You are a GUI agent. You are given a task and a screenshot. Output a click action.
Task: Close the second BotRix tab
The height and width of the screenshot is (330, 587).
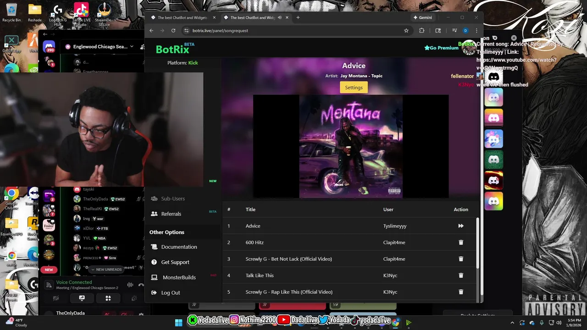[x=287, y=17]
